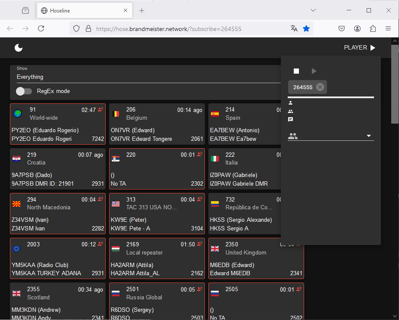Image resolution: width=399 pixels, height=320 pixels.
Task: Click the translate page icon
Action: click(x=294, y=28)
